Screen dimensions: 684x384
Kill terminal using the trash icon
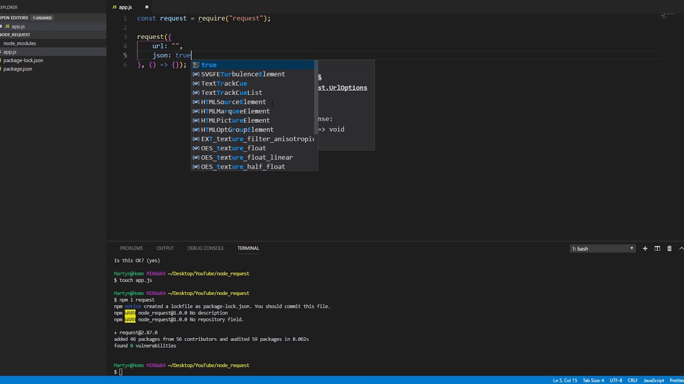669,249
